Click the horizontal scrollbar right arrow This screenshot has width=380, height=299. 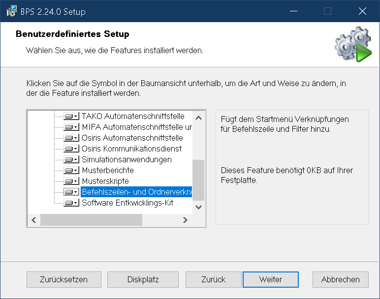click(x=185, y=220)
